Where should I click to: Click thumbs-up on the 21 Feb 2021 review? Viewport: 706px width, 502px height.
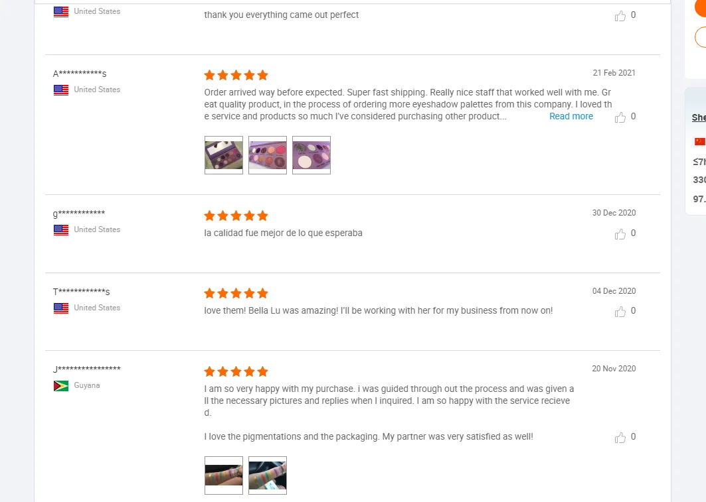[x=620, y=117]
